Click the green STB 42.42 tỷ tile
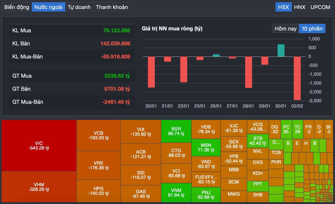Screen dimensions: 335x204 point(258,141)
